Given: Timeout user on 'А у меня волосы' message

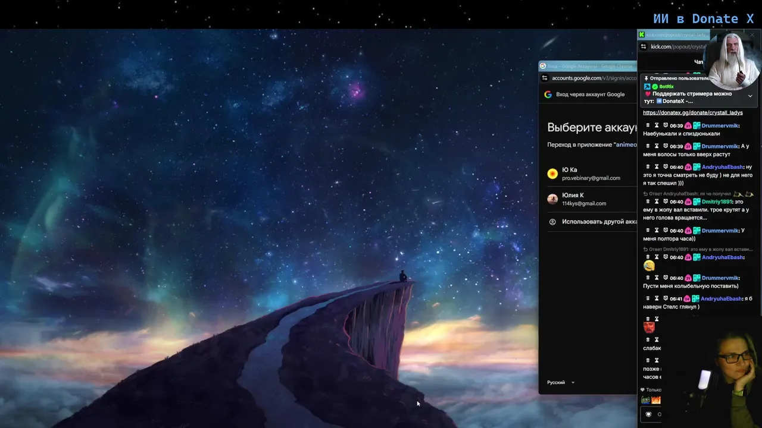Looking at the screenshot, I should [657, 146].
